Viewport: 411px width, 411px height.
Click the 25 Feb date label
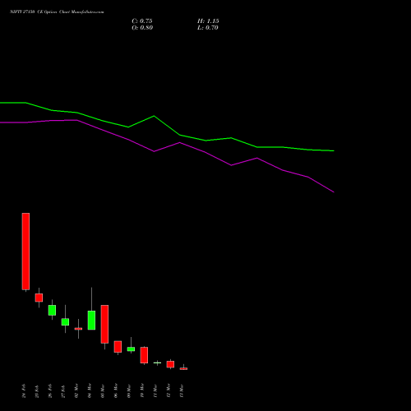coord(37,390)
